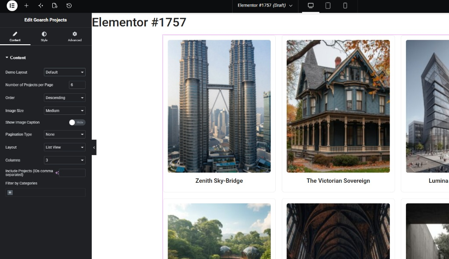
Task: Switch to tablet preview mode
Action: tap(328, 5)
